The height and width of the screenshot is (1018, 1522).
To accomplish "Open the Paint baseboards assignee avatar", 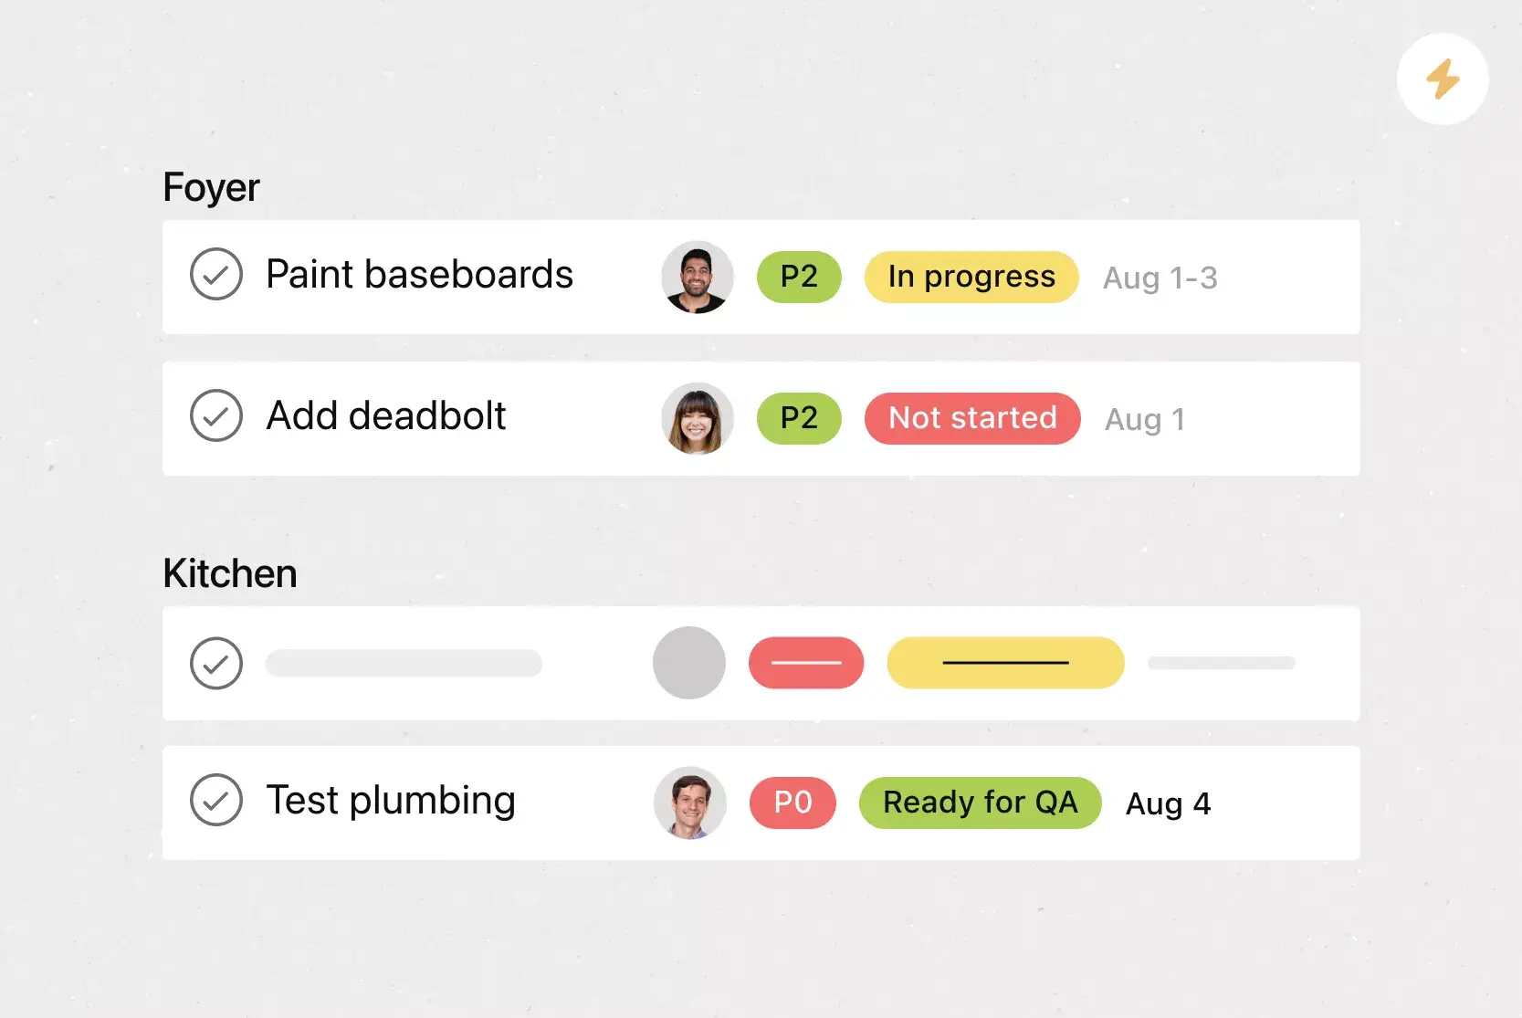I will pos(698,277).
